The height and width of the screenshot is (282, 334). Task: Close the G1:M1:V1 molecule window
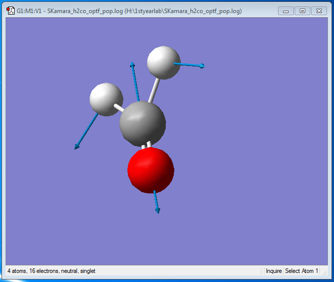[x=319, y=11]
